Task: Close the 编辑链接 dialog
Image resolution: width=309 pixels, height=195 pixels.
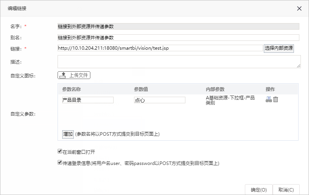Action: click(299, 8)
